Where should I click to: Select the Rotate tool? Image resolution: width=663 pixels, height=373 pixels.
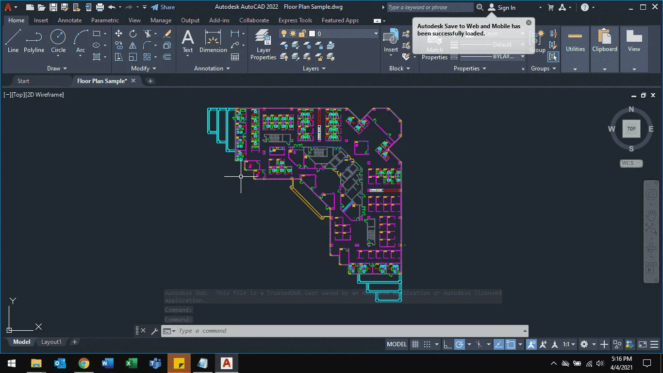pyautogui.click(x=133, y=34)
